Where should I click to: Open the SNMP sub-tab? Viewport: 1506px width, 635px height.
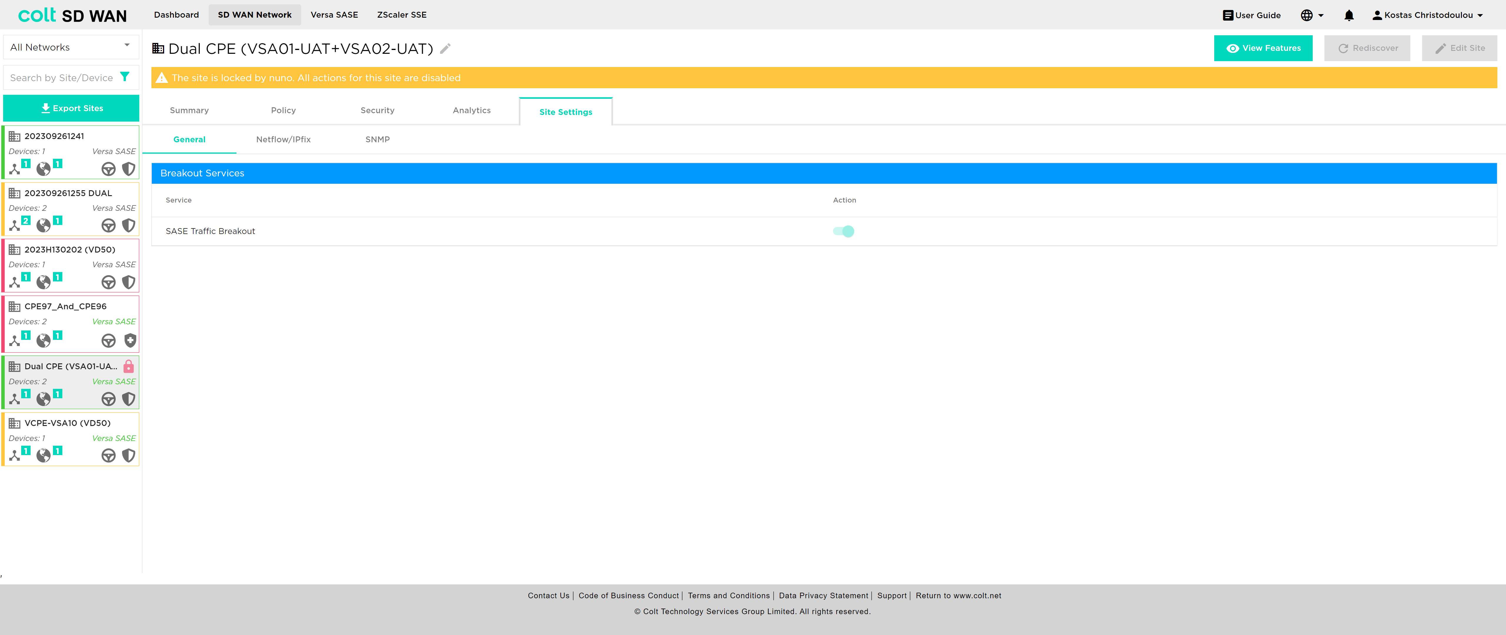click(378, 140)
